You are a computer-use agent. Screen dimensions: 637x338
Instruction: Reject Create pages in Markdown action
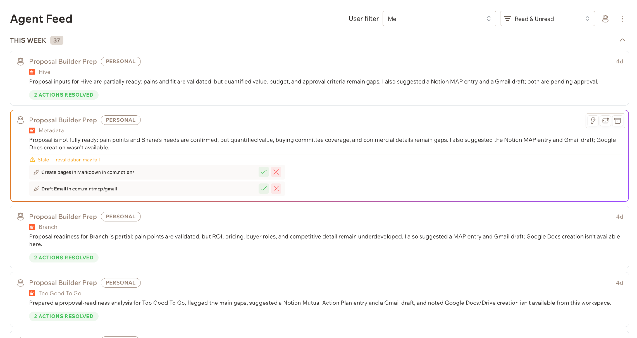point(276,172)
